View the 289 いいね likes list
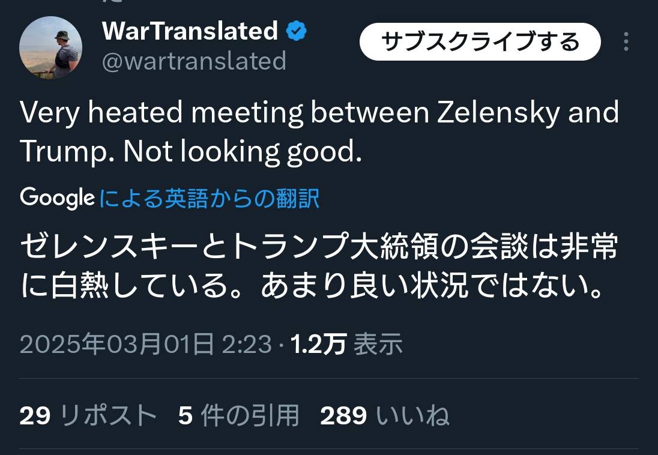The image size is (658, 455). point(385,415)
